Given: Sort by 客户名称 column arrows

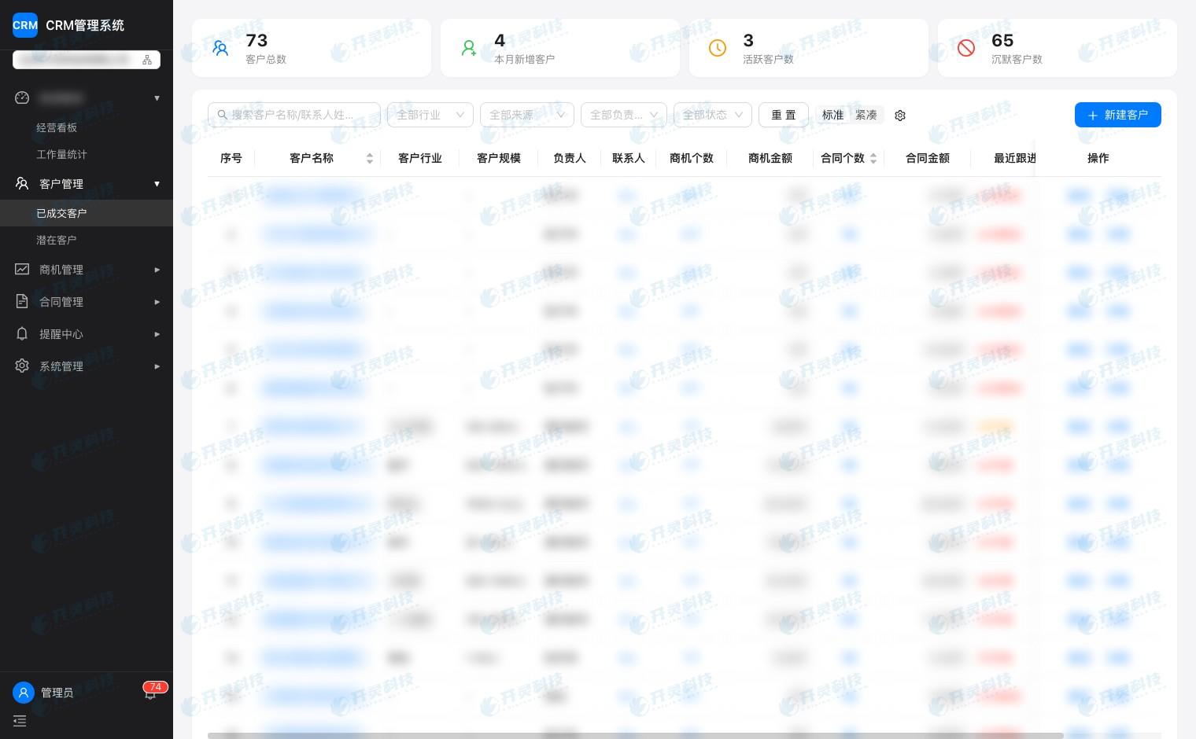Looking at the screenshot, I should (370, 158).
